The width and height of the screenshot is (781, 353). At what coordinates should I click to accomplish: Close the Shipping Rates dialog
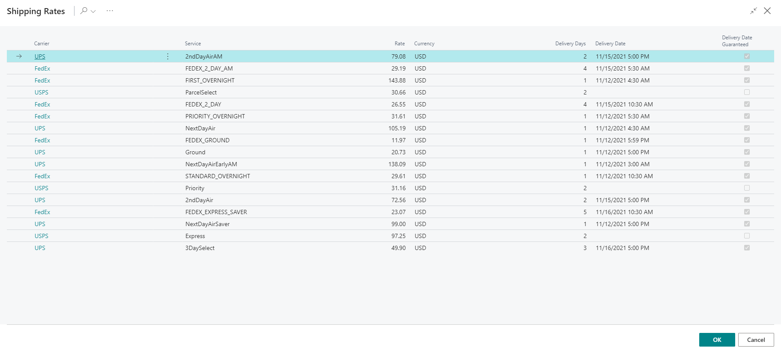pyautogui.click(x=767, y=11)
